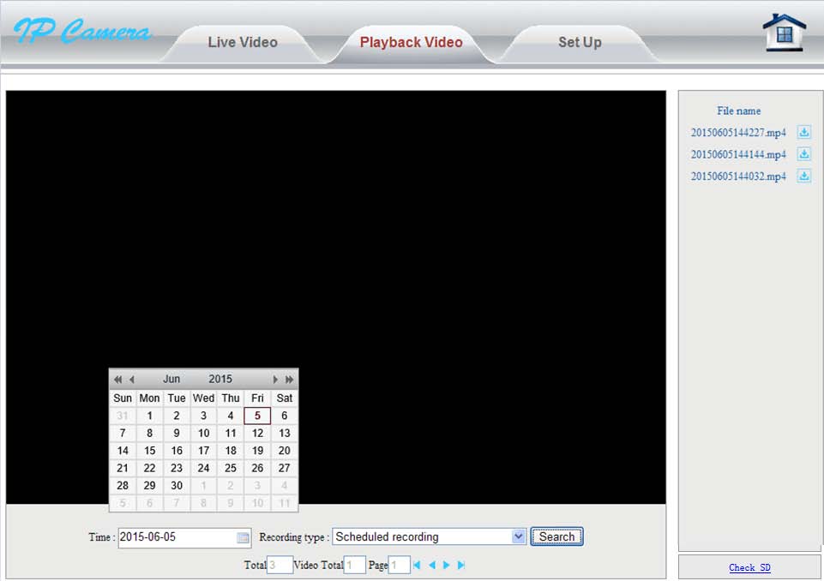Select June 3 in calendar

[x=203, y=416]
